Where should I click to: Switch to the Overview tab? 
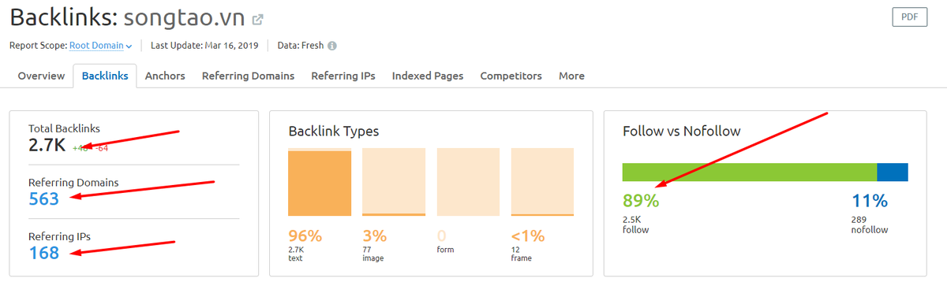[x=41, y=76]
